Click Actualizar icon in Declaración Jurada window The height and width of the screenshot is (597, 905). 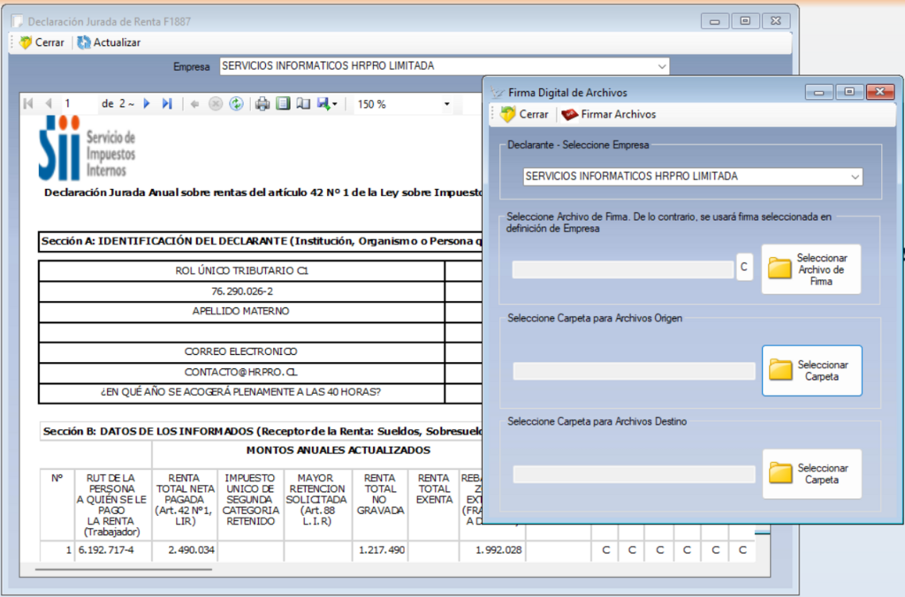(84, 42)
